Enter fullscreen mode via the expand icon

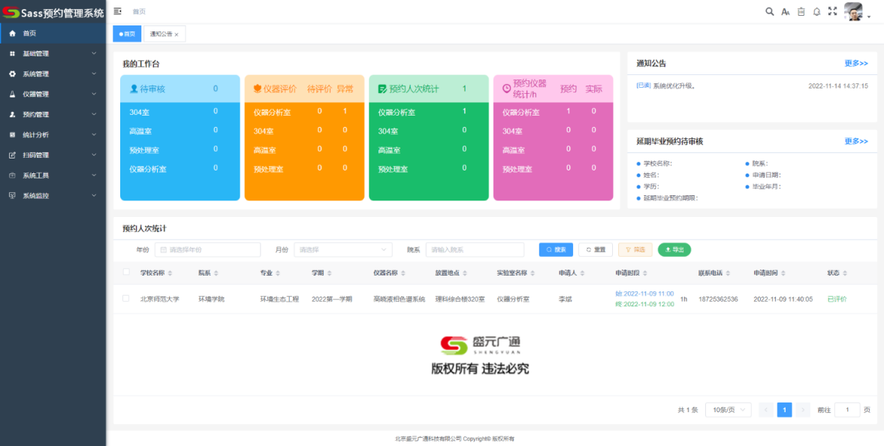[833, 11]
